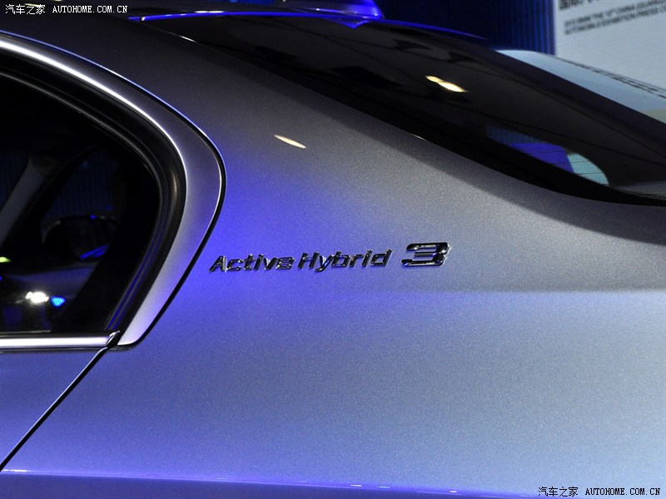Viewport: 666px width, 499px height.
Task: Click the green light spot in side window
Action: 4,259
